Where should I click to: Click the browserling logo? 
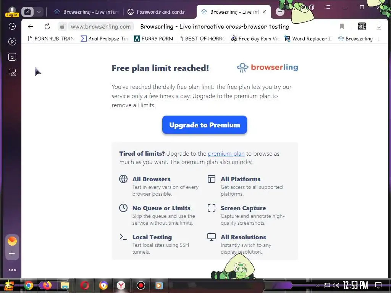tap(267, 68)
